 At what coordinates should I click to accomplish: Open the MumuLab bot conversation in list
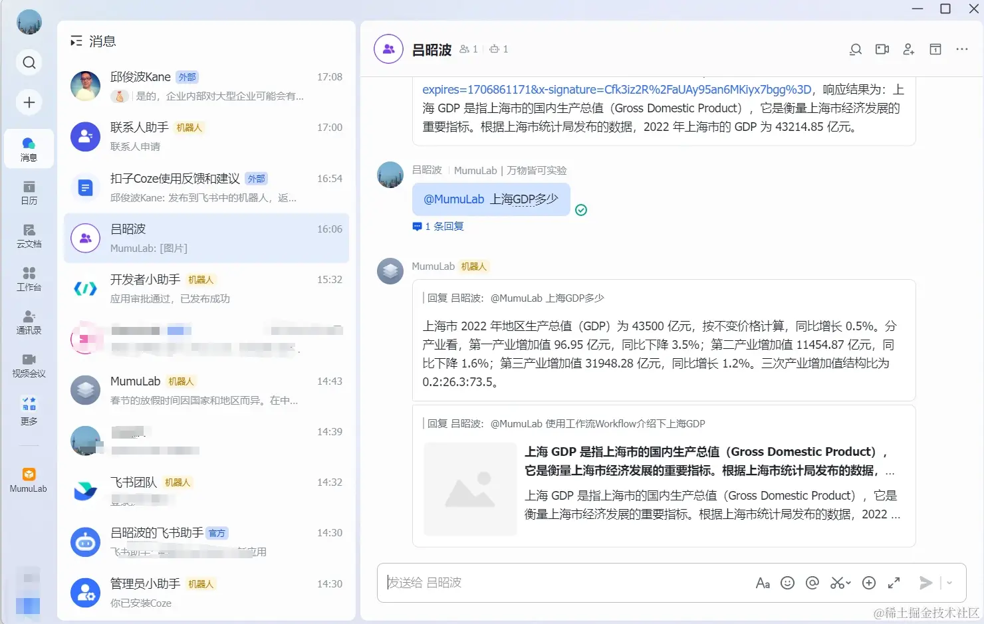206,390
